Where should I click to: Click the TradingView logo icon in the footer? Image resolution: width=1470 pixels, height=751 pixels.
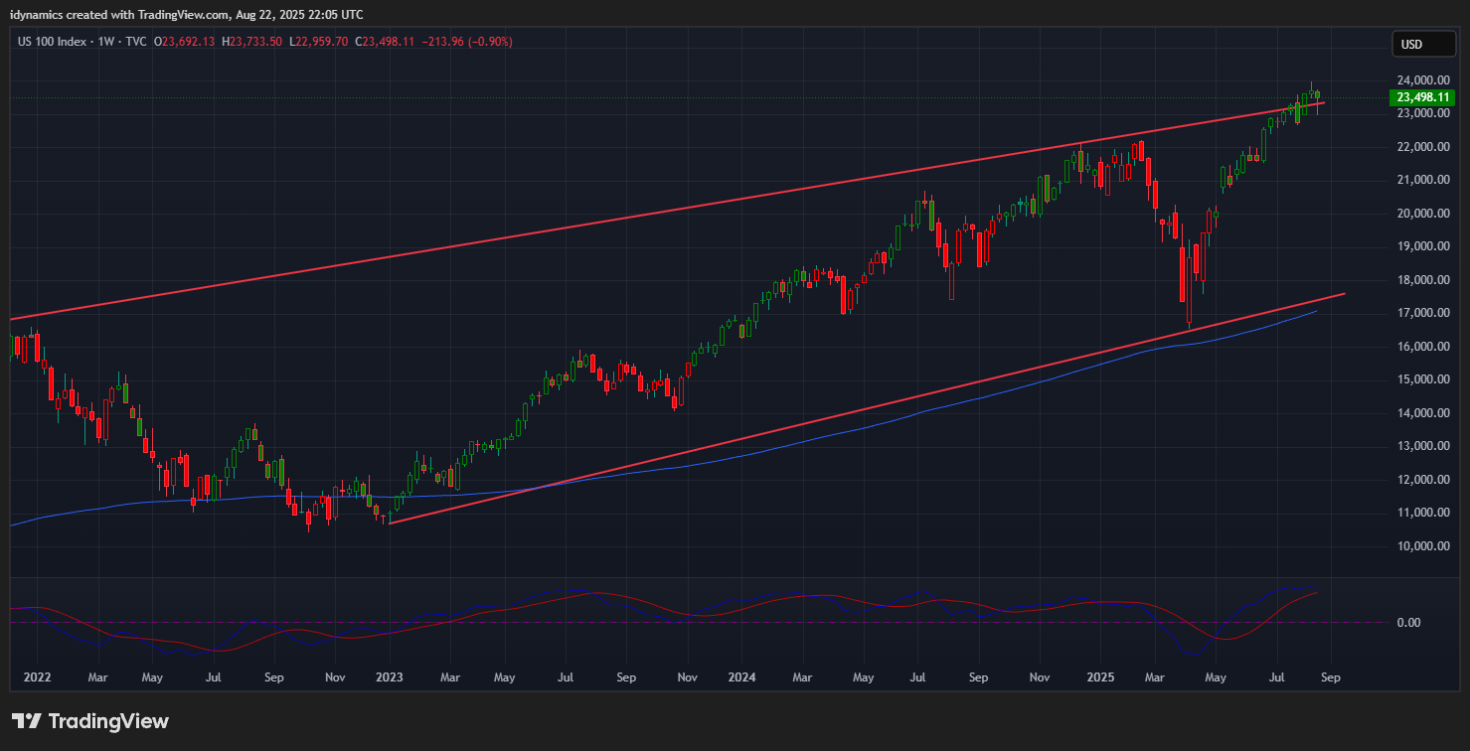[27, 721]
